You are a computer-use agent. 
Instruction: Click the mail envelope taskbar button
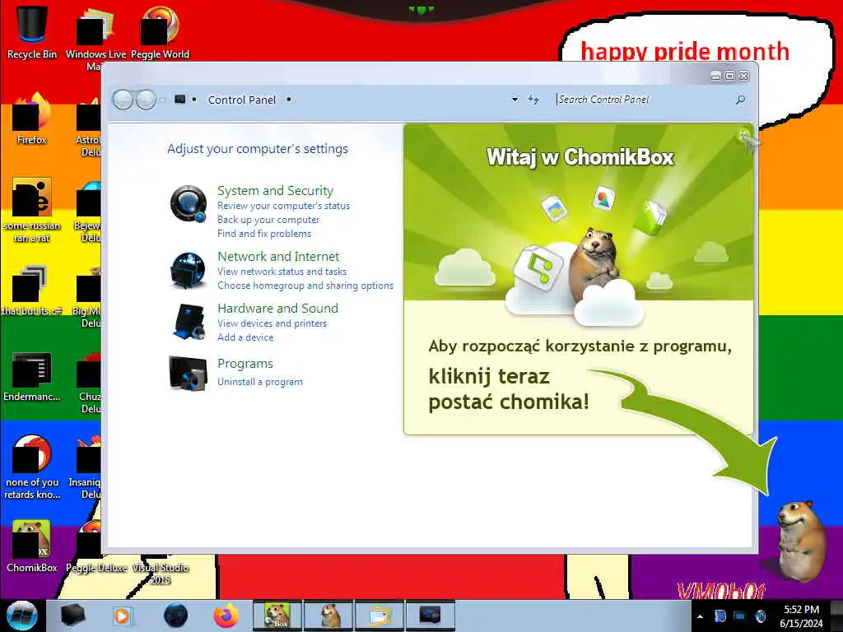pos(380,616)
